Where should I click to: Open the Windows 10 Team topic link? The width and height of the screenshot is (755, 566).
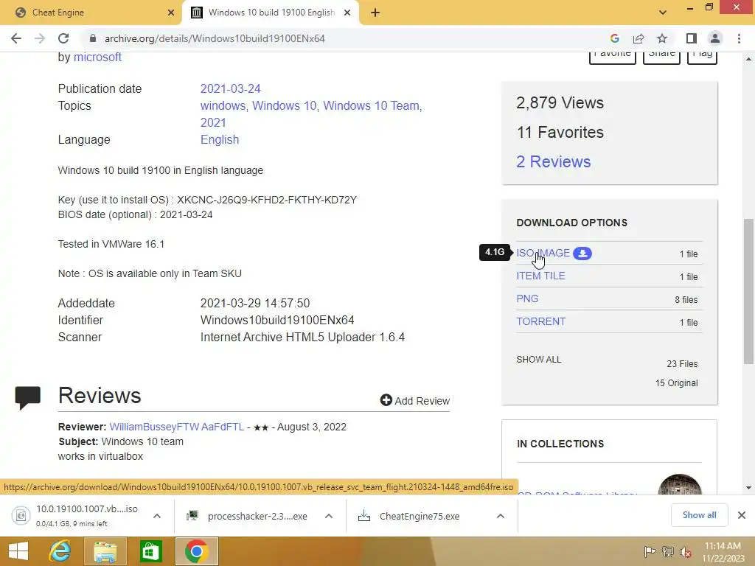[x=372, y=106]
